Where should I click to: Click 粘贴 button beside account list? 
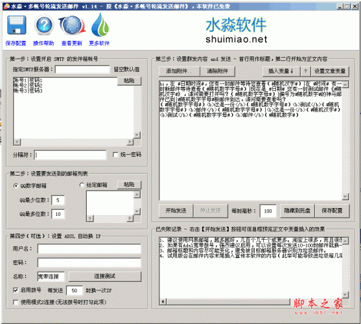pyautogui.click(x=129, y=80)
